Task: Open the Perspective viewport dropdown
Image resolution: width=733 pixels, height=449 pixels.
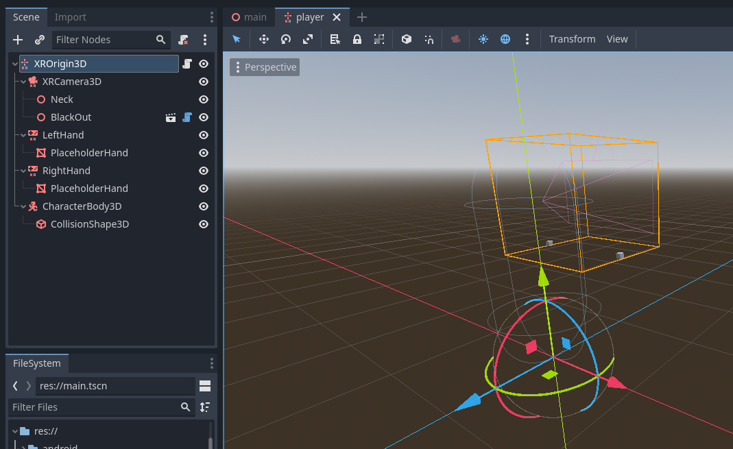Action: 264,66
